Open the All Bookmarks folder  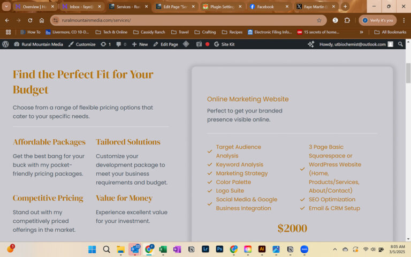click(390, 32)
